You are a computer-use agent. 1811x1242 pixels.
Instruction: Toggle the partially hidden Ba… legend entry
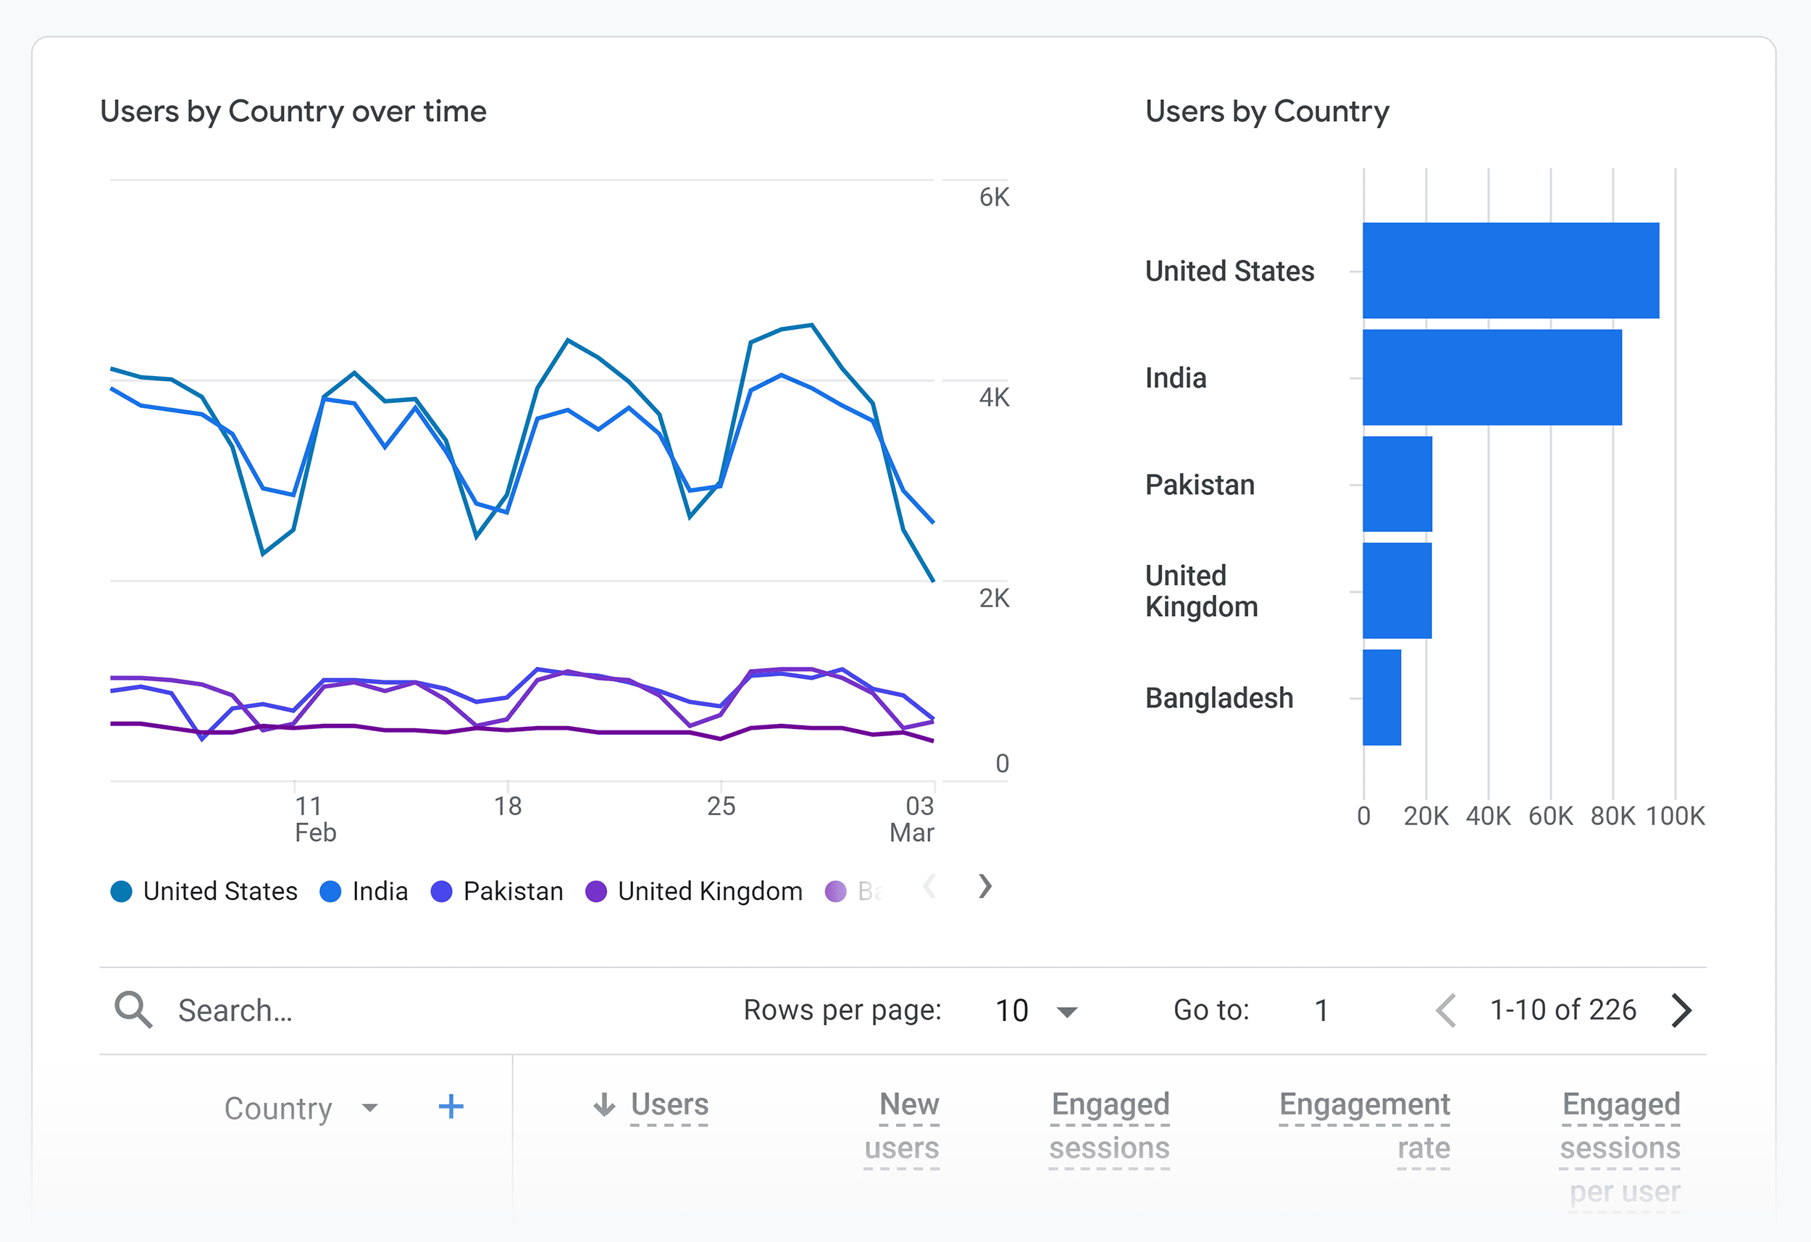point(854,891)
